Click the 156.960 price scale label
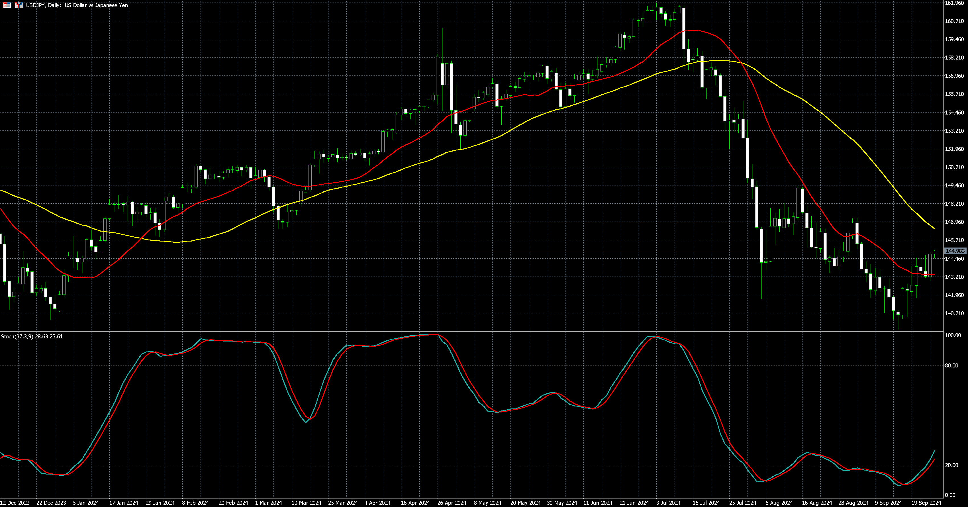 pos(955,76)
